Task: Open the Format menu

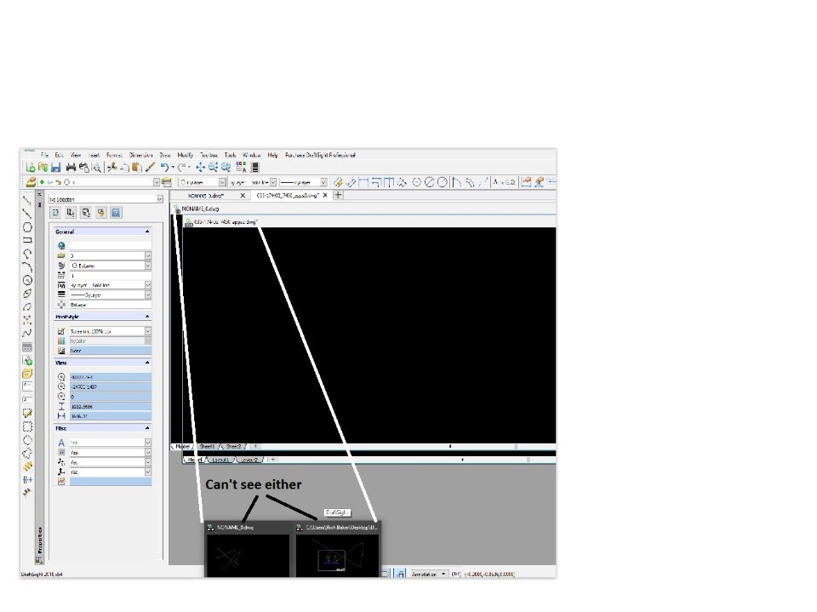Action: tap(114, 155)
